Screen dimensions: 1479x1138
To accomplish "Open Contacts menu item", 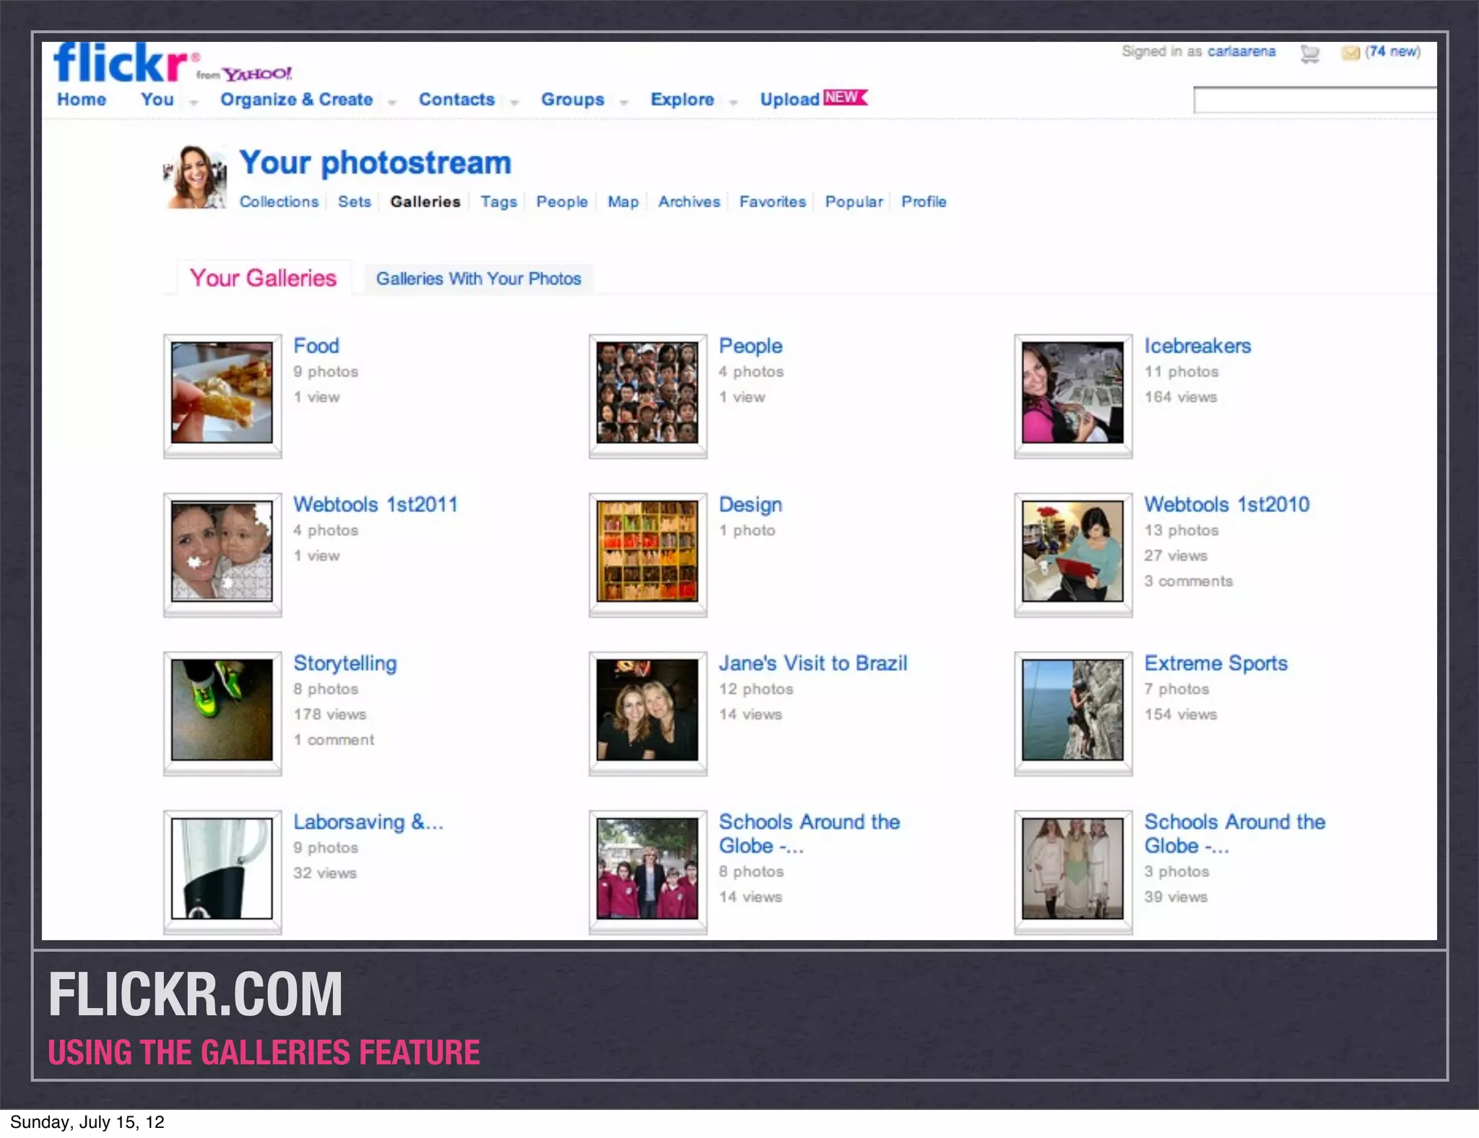I will (x=457, y=100).
